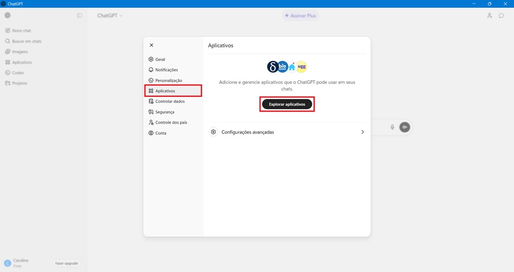Click the yellow ugg app icon

(301, 67)
